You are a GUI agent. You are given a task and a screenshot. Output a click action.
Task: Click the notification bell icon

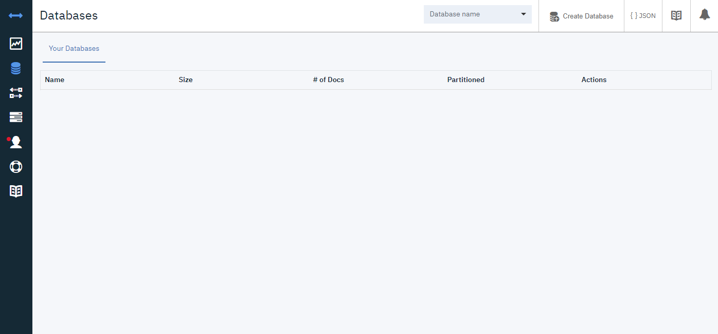705,15
